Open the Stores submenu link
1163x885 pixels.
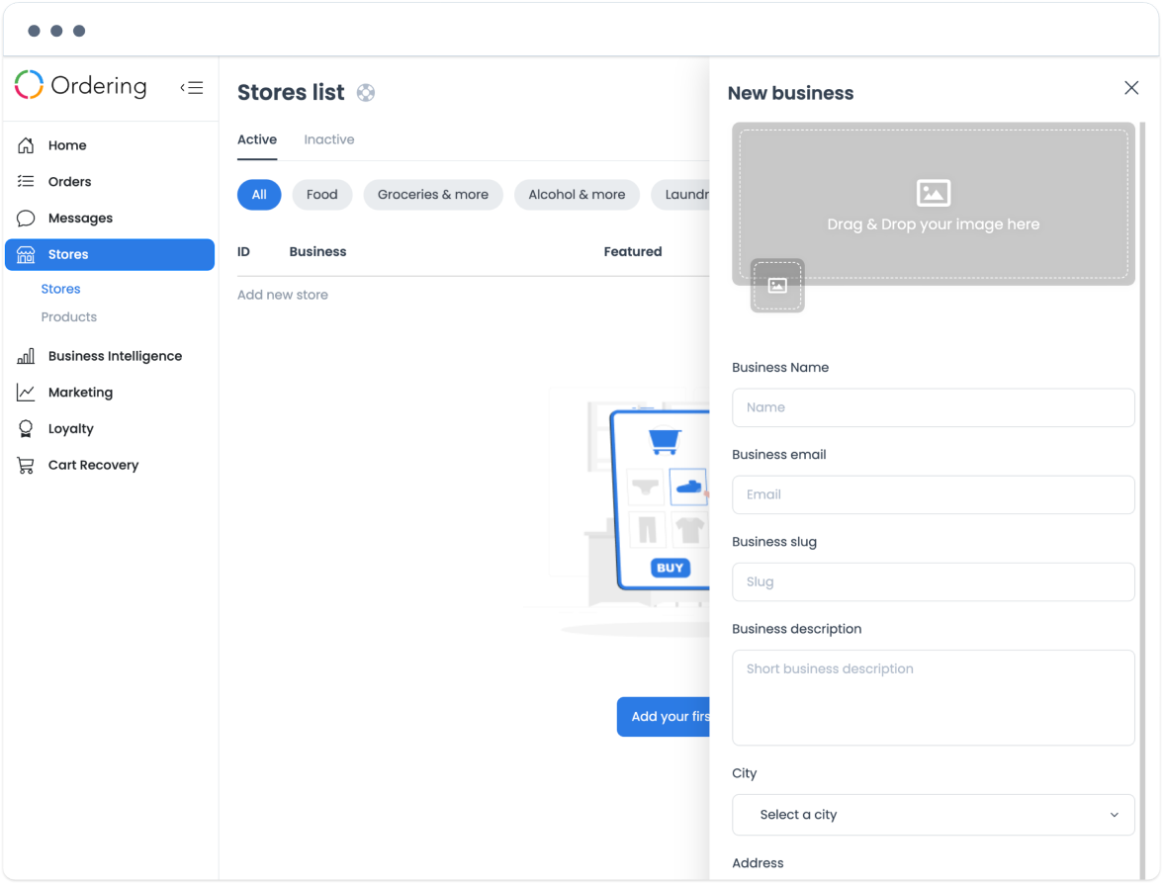coord(61,289)
